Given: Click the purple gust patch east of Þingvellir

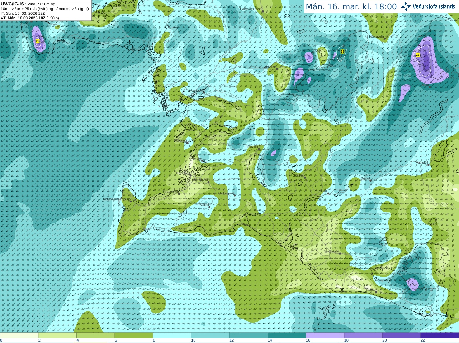Looking at the screenshot, I should click(274, 153).
